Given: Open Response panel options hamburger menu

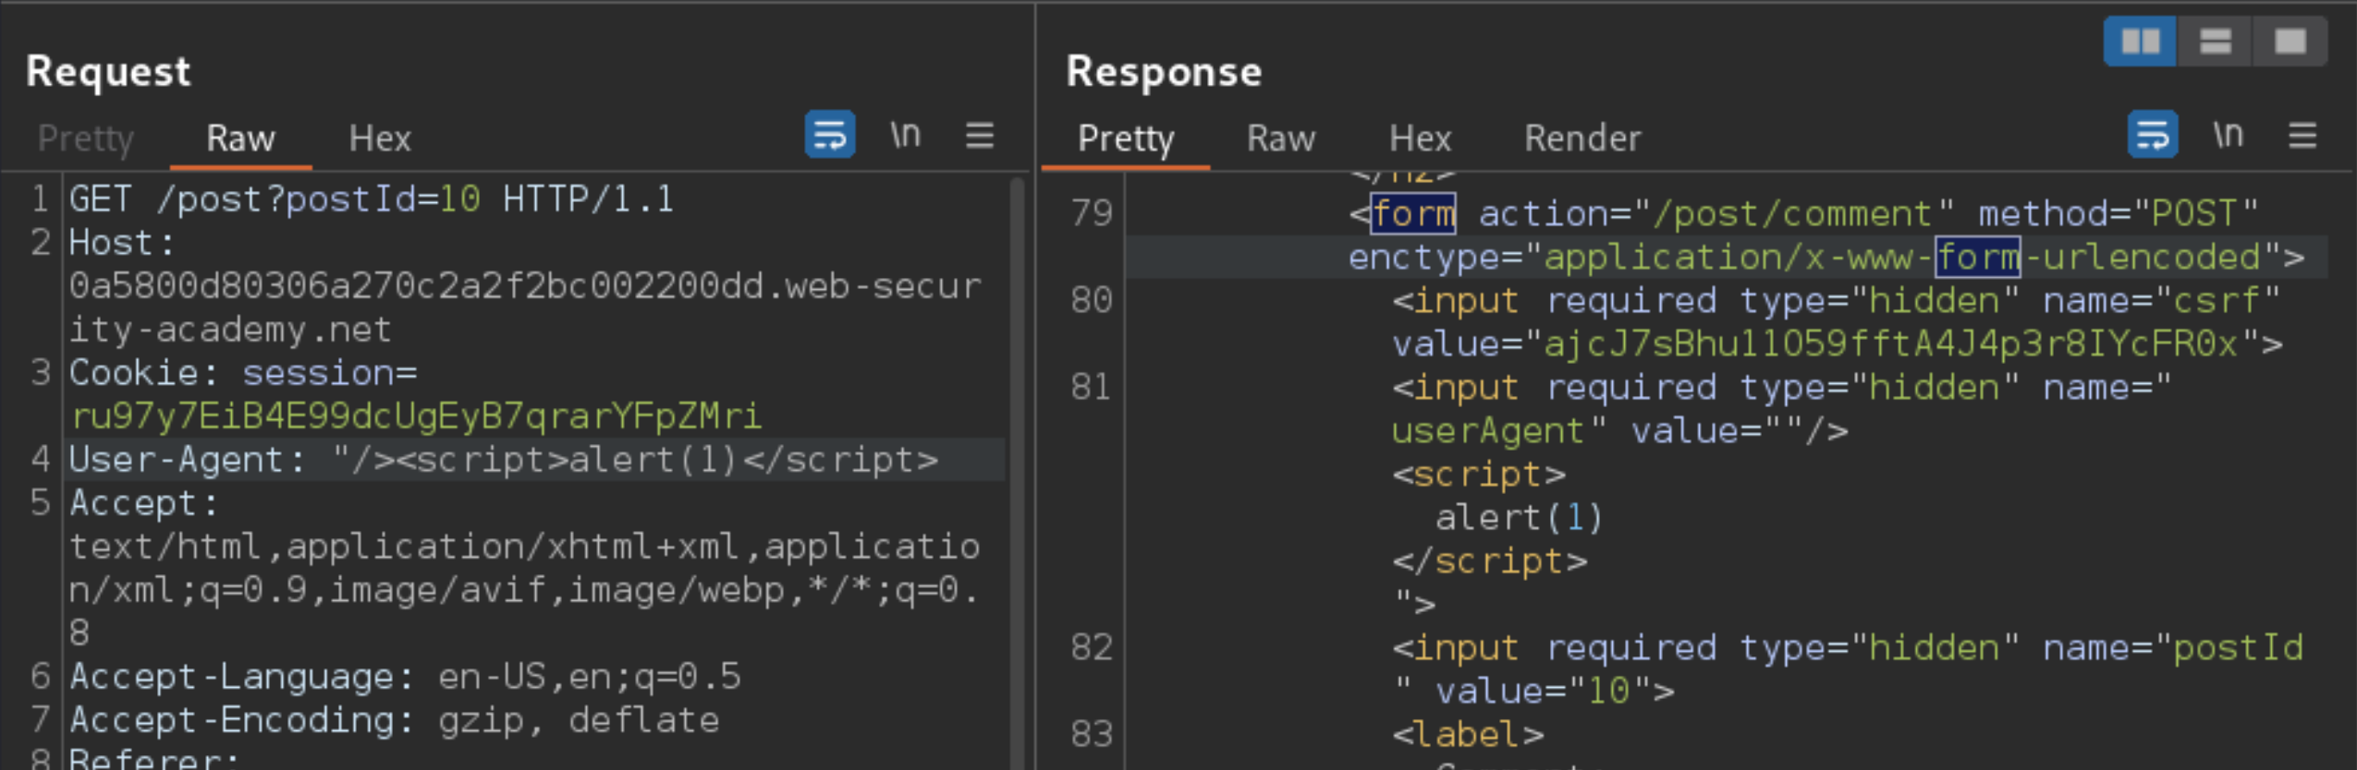Looking at the screenshot, I should pyautogui.click(x=2302, y=136).
